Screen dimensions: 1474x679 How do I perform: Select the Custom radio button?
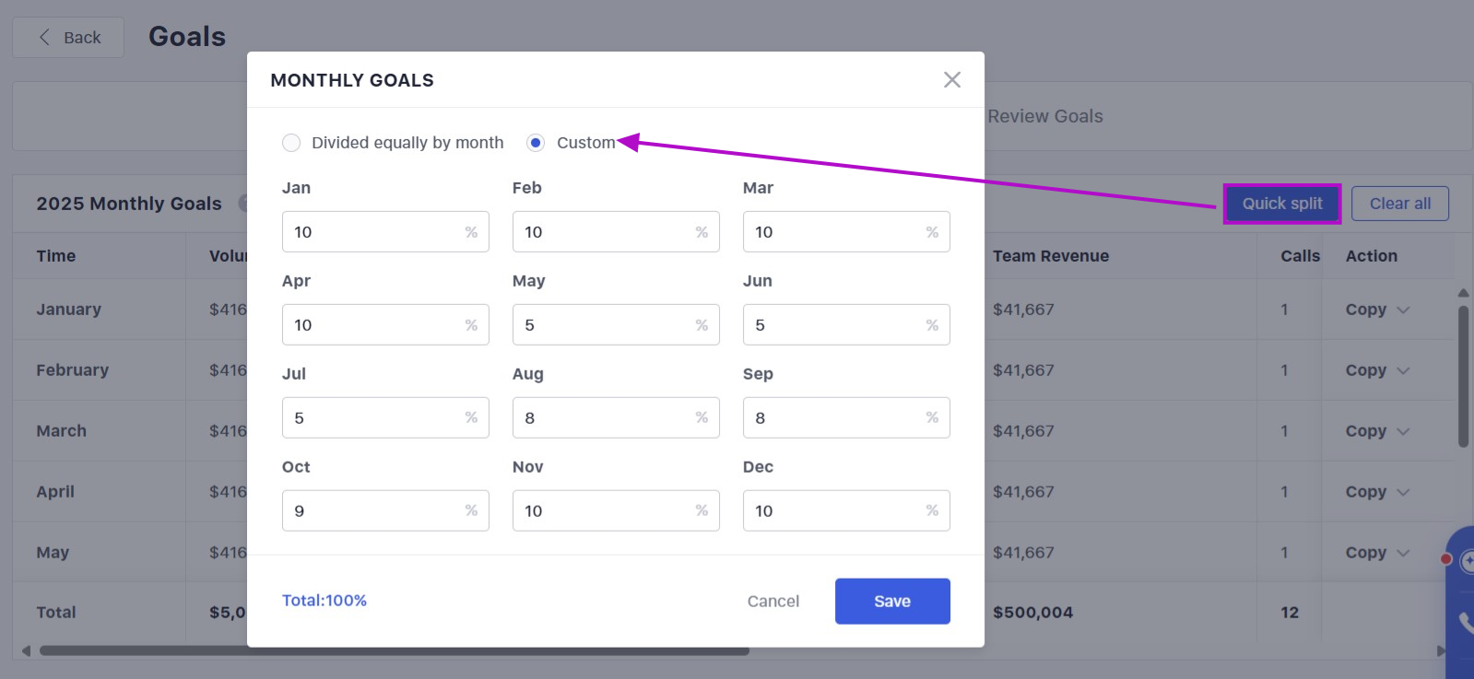click(x=536, y=143)
